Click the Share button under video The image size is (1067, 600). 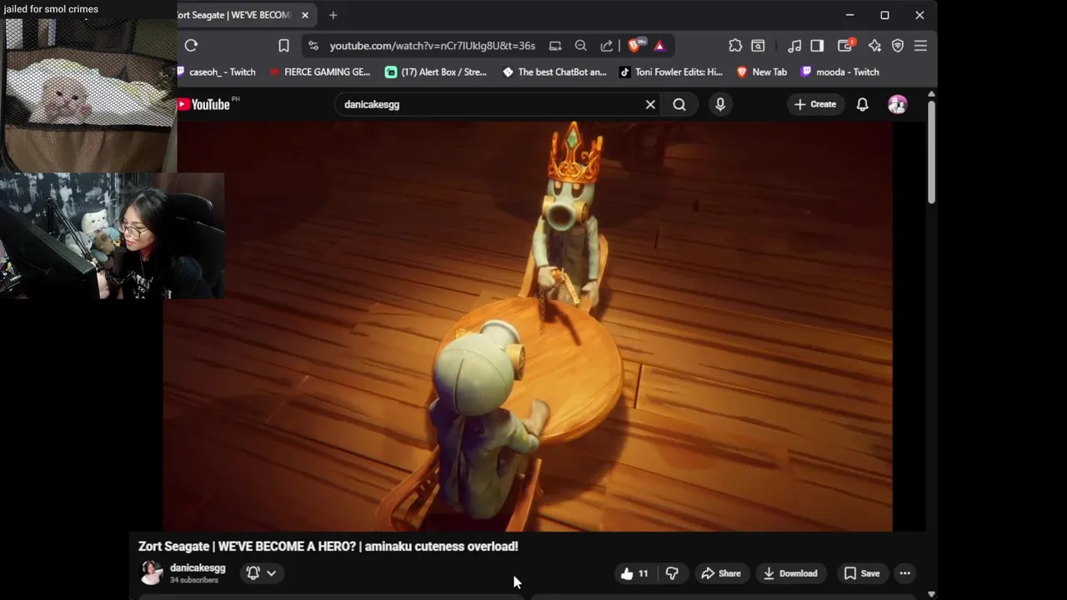[720, 573]
